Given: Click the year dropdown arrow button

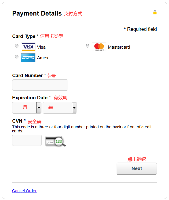Looking at the screenshot, I should (x=74, y=108).
